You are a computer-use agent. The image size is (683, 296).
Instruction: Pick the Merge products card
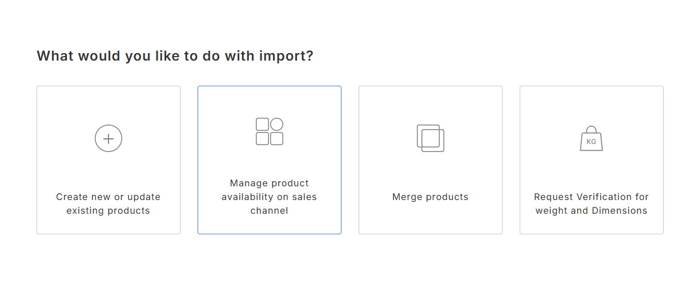[431, 160]
